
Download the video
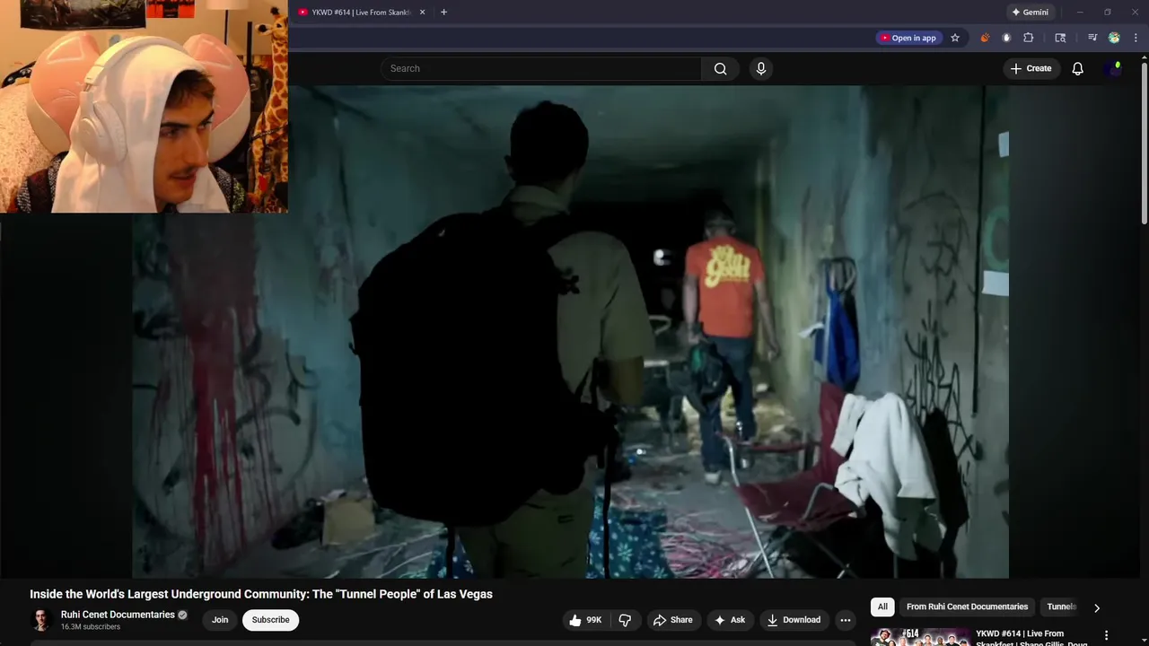tap(794, 620)
